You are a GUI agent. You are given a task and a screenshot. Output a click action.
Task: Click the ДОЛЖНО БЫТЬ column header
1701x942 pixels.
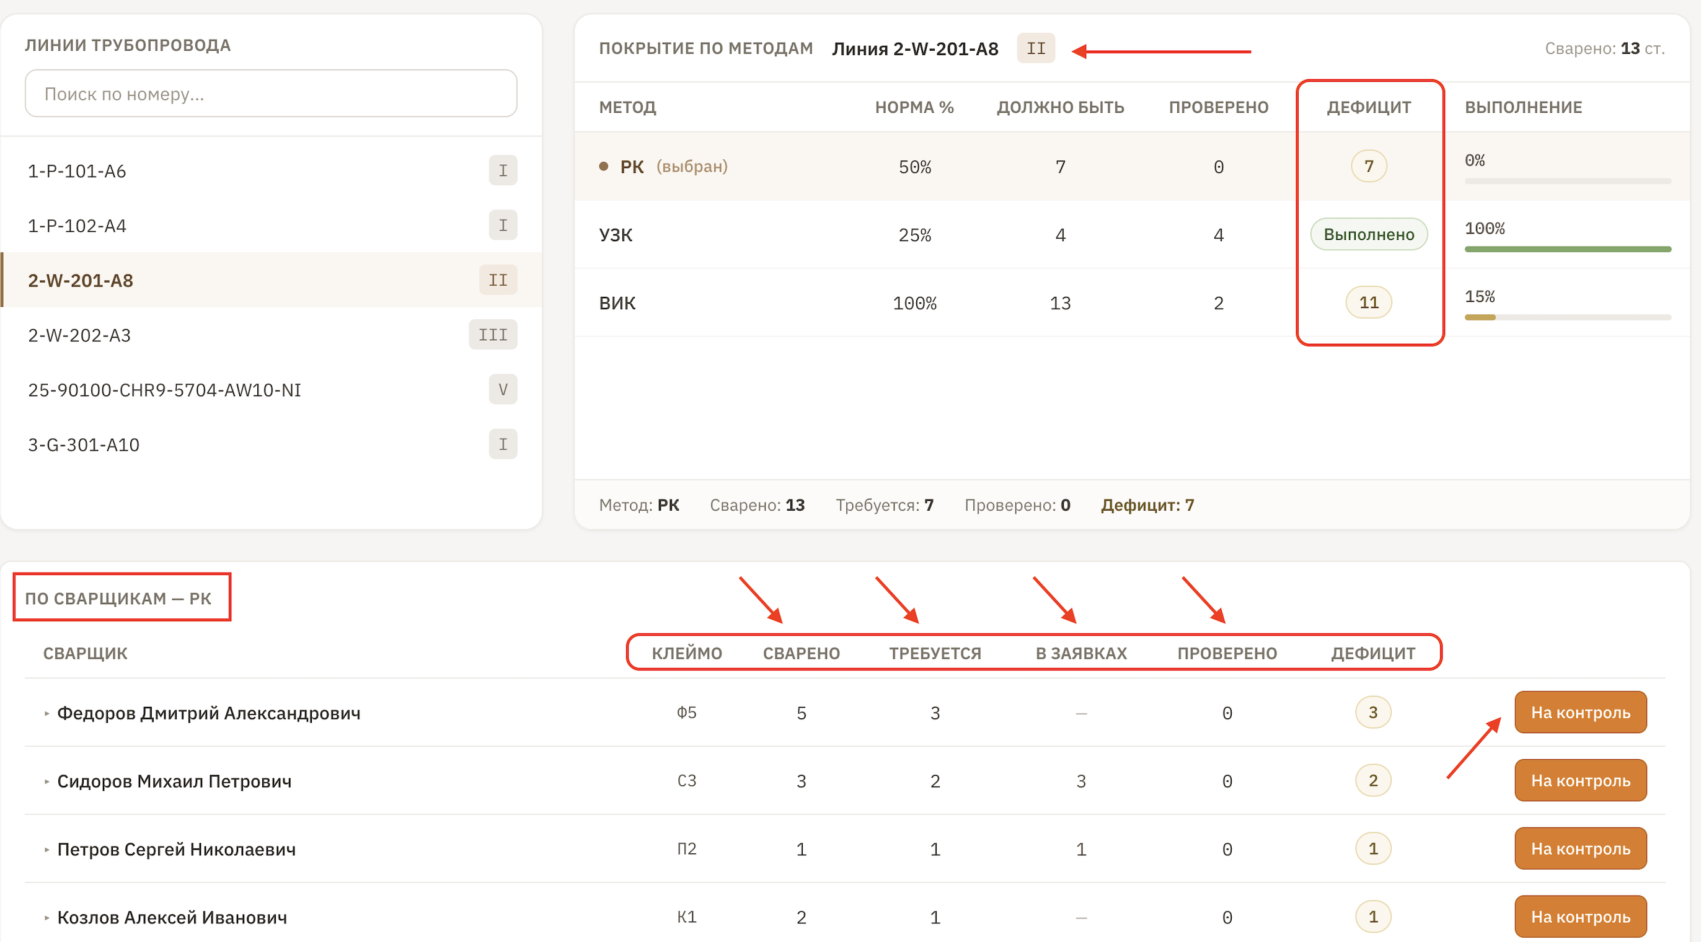click(x=1061, y=108)
